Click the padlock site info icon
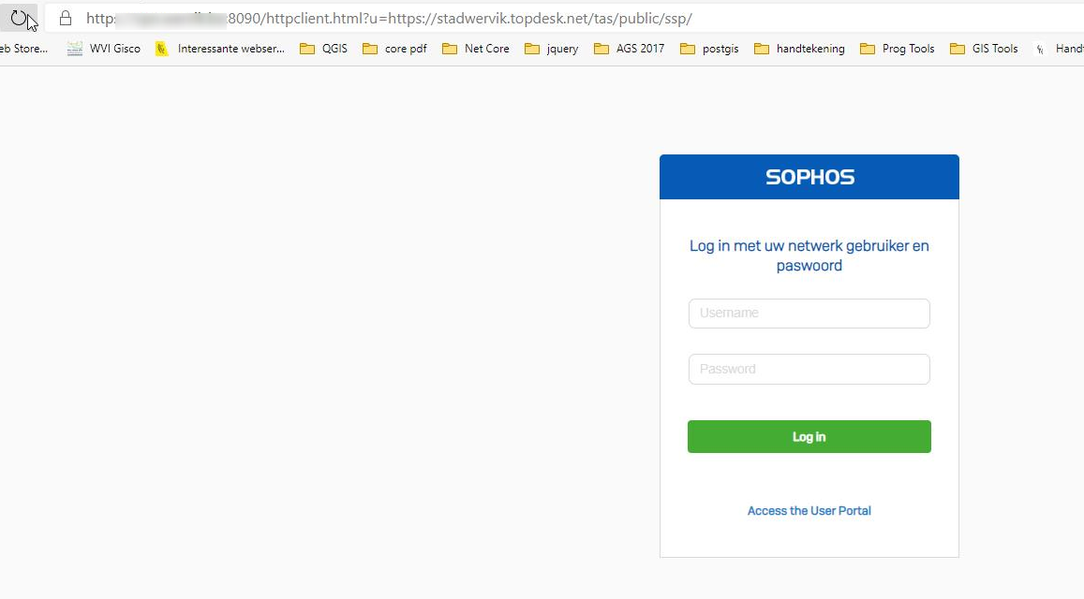 click(66, 19)
